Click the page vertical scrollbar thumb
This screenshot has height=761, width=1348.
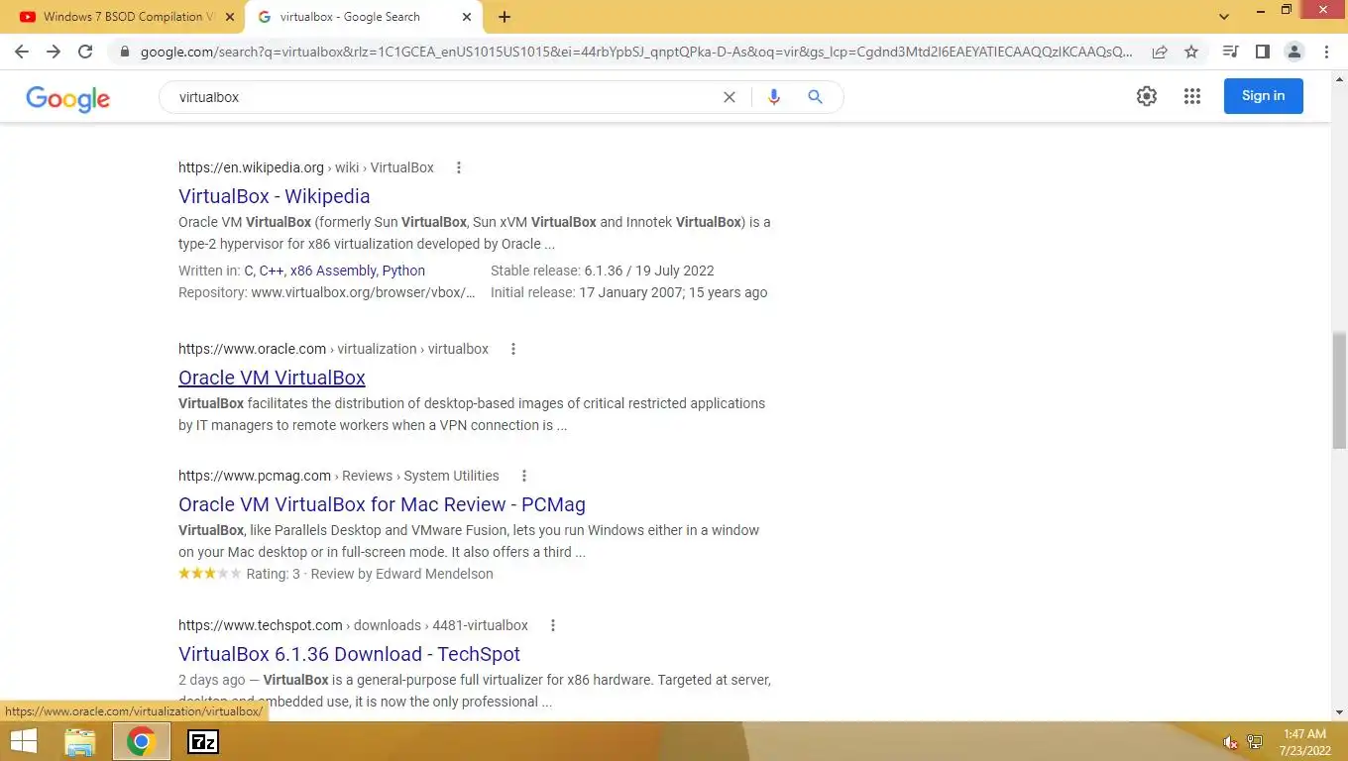click(x=1339, y=391)
